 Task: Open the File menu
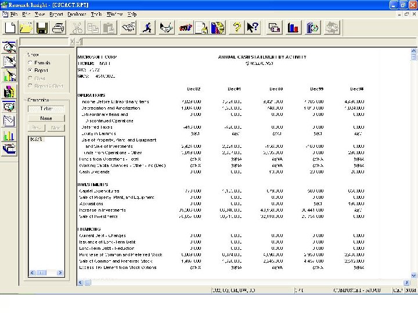click(x=14, y=14)
